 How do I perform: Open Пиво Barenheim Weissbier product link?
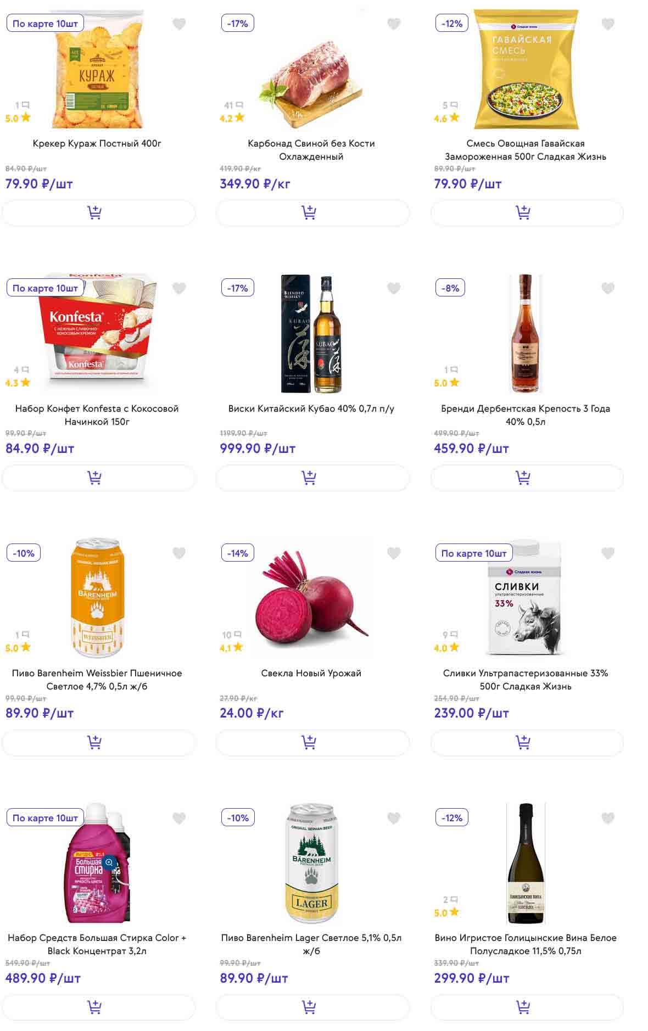coord(97,680)
